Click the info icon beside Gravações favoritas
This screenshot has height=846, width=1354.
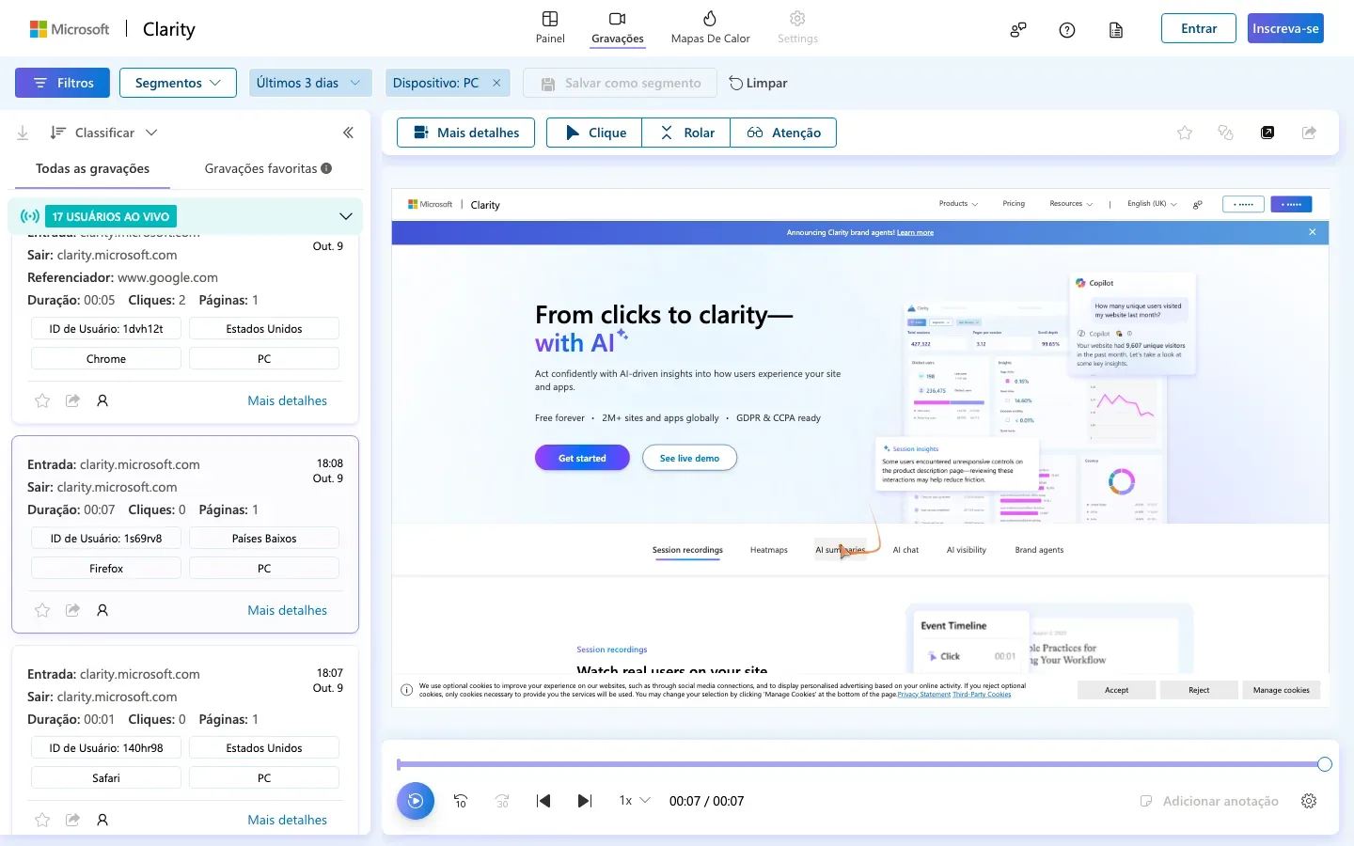(326, 168)
